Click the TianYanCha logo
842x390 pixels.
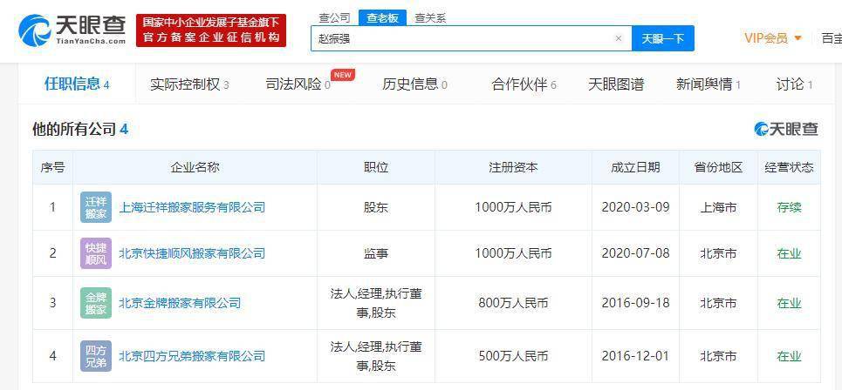click(72, 30)
